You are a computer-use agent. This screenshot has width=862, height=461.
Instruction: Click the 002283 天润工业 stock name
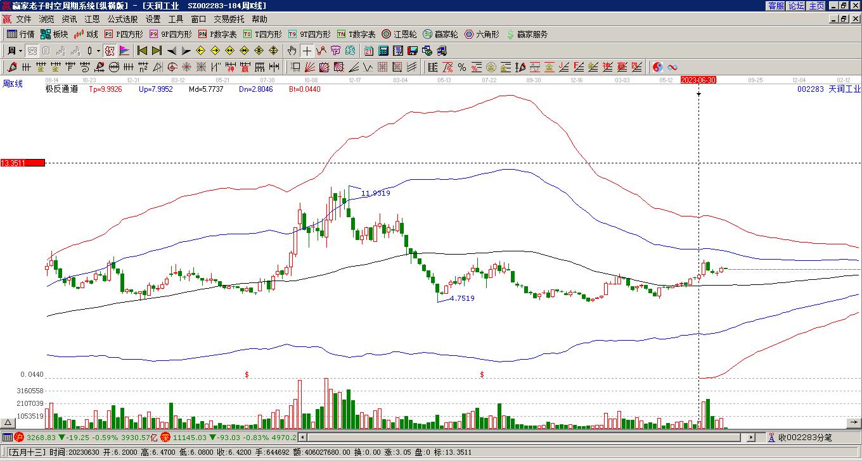pyautogui.click(x=829, y=89)
